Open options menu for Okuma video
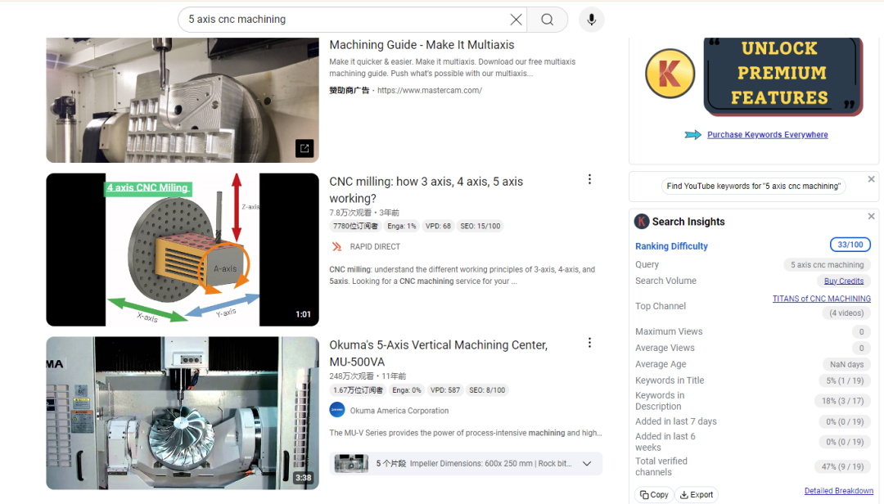The width and height of the screenshot is (884, 504). point(589,343)
